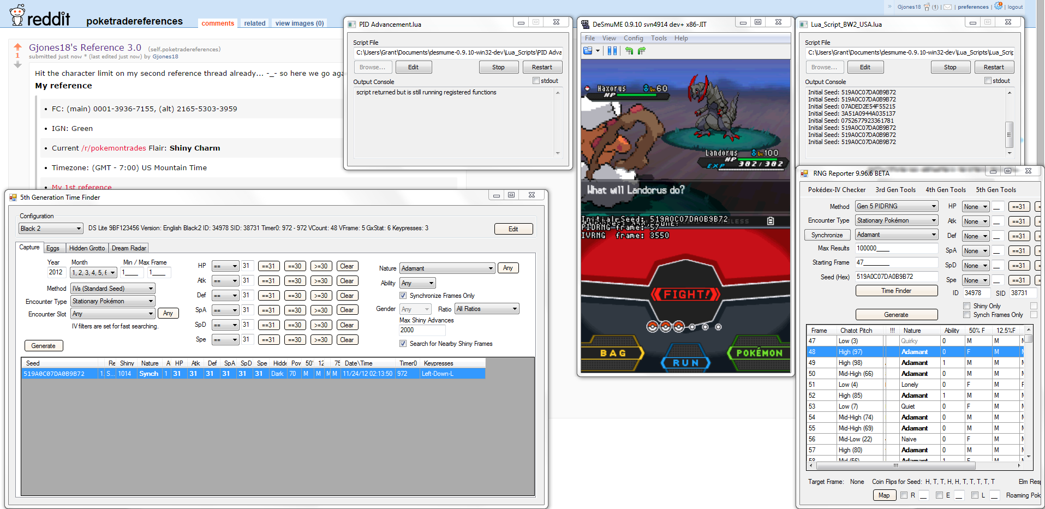Open the Encounter Slot dropdown
Screen dimensions: 1045x509
113,314
